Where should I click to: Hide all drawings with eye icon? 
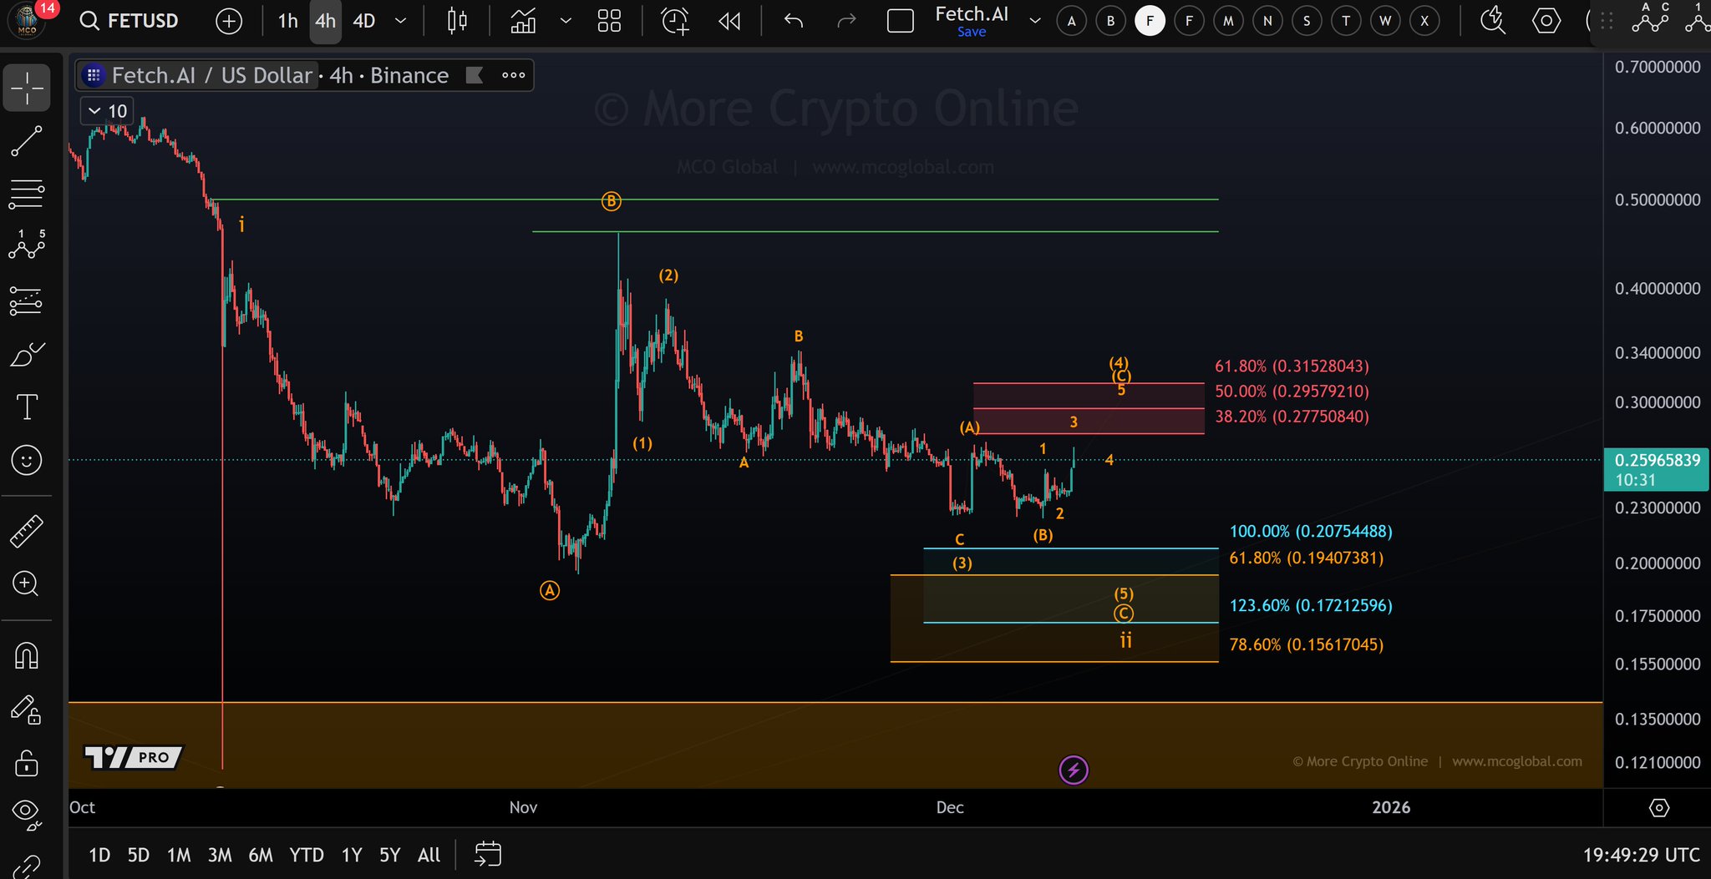(26, 813)
